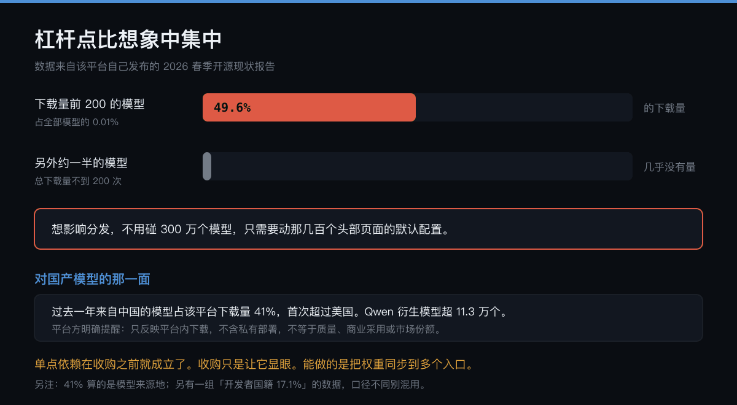Viewport: 737px width, 405px height.
Task: Click 的下载量 text beside the first bar
Action: tap(665, 108)
